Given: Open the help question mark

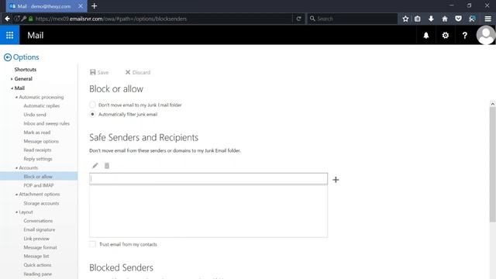Looking at the screenshot, I should point(465,36).
